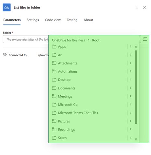The height and width of the screenshot is (155, 151).
Task: Click the Microsoft Teams Chat Files folder icon
Action: (54, 113)
